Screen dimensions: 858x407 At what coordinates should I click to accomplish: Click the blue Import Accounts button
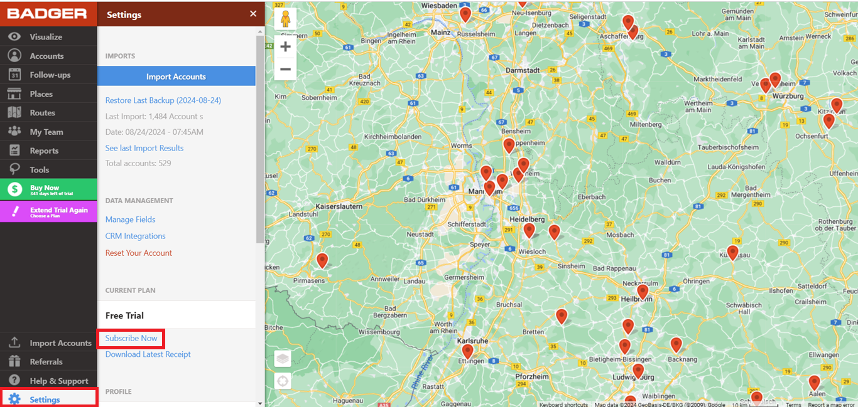(176, 77)
